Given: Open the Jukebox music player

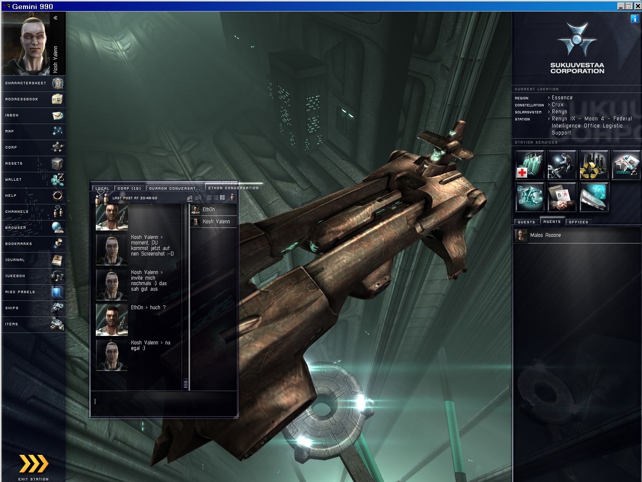Looking at the screenshot, I should click(x=33, y=276).
